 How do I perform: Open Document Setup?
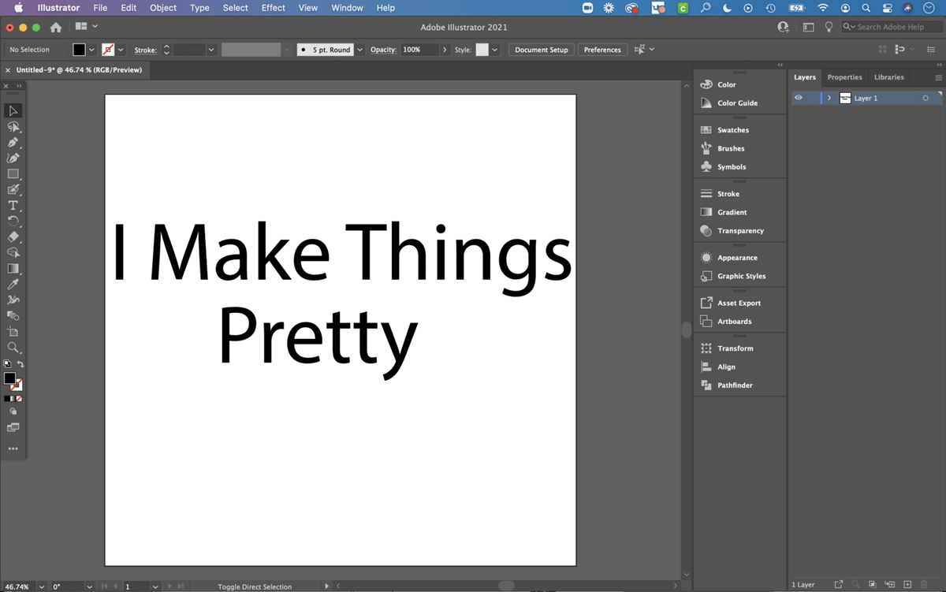(541, 49)
